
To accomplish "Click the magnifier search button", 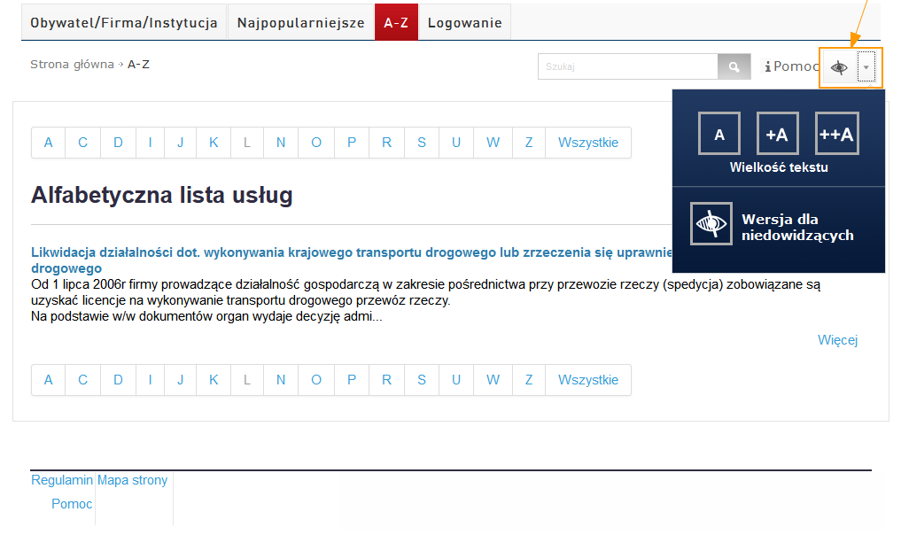I will [x=734, y=67].
